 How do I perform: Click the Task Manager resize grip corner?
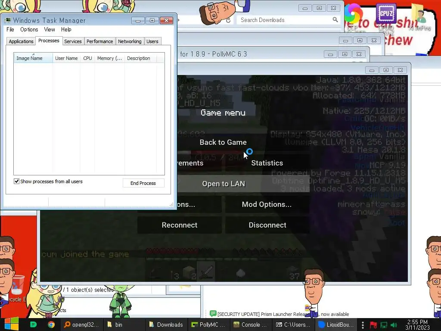tap(171, 205)
